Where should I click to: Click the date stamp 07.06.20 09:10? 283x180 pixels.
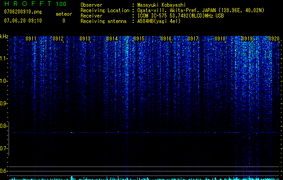click(23, 21)
